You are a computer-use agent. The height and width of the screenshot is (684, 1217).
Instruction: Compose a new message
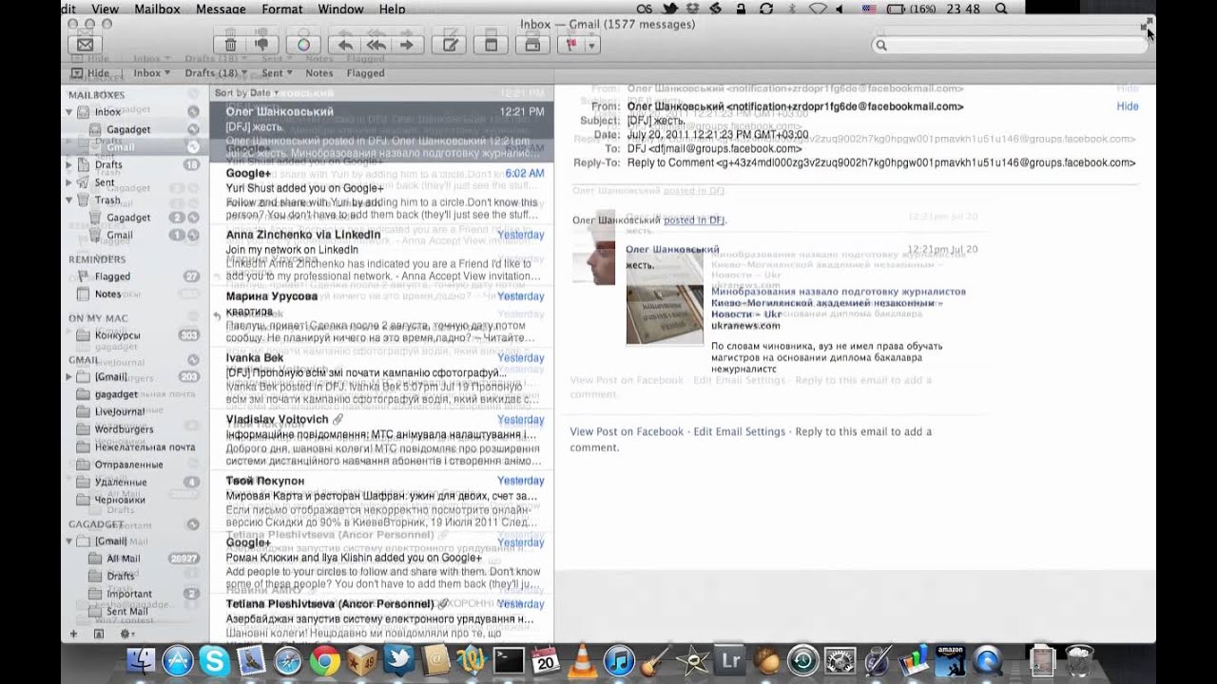(x=450, y=44)
